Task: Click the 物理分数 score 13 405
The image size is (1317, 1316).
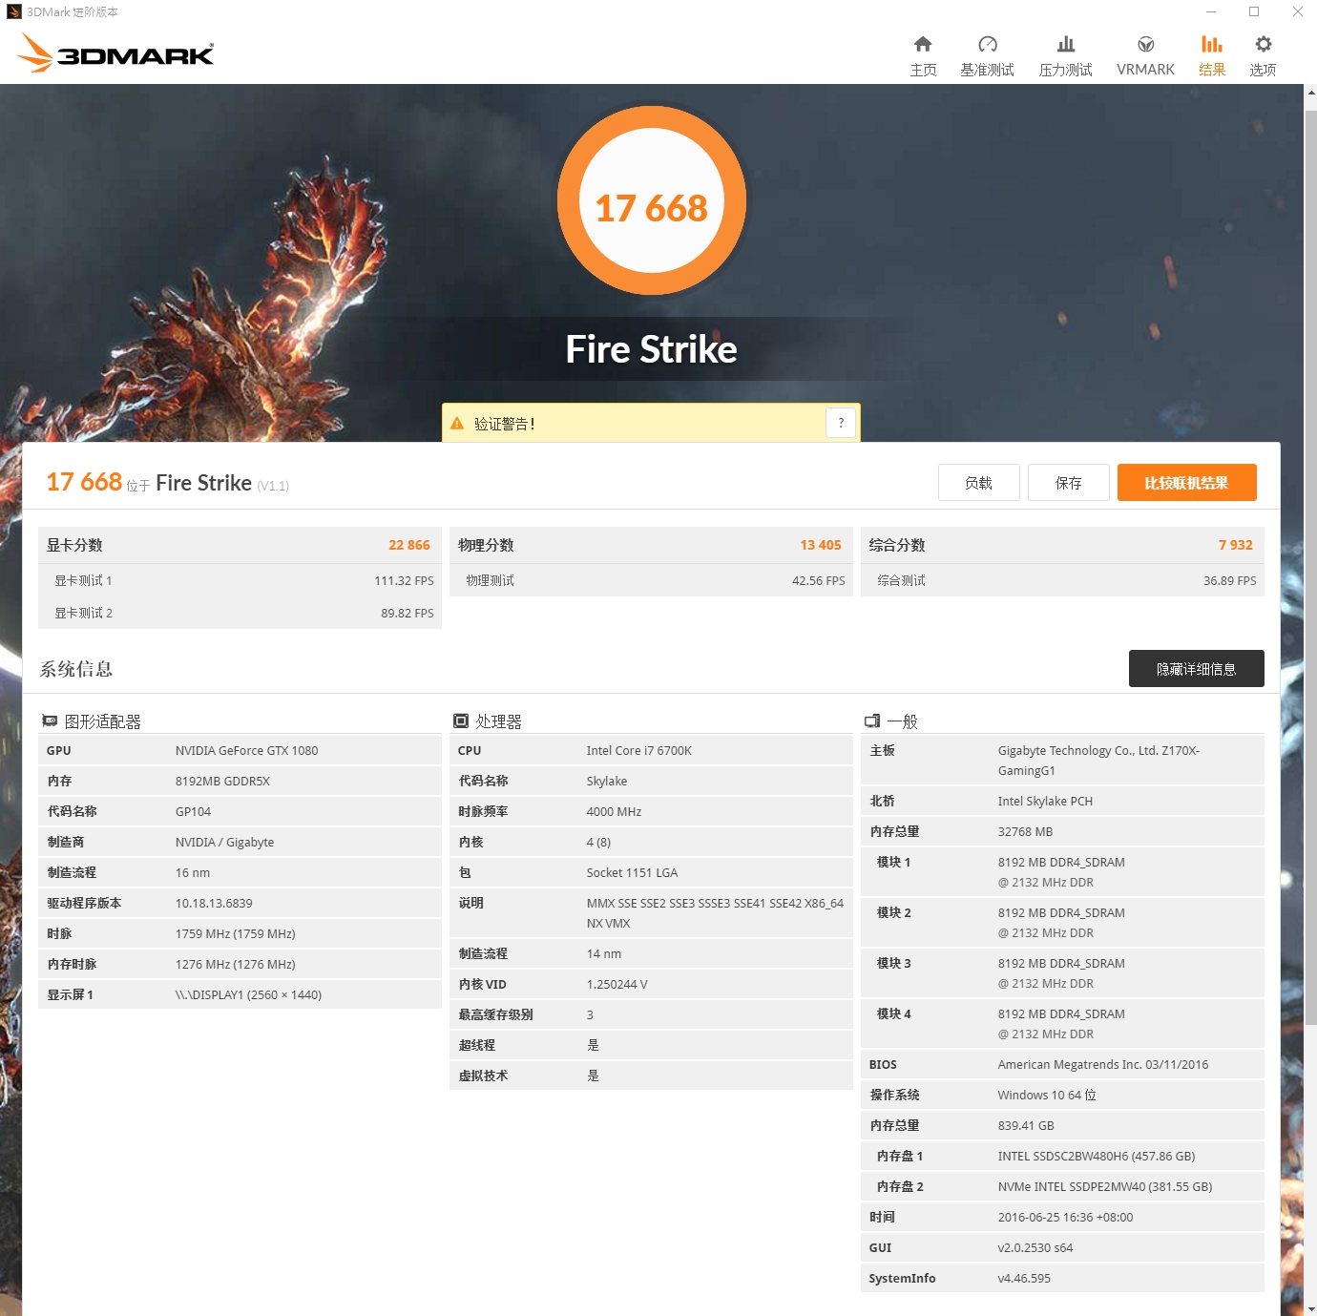Action: click(821, 545)
